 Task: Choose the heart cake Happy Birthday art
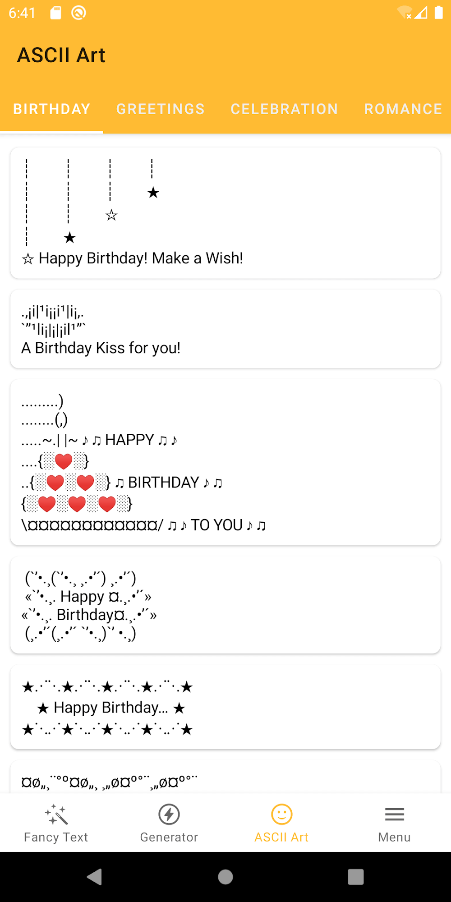click(x=225, y=462)
